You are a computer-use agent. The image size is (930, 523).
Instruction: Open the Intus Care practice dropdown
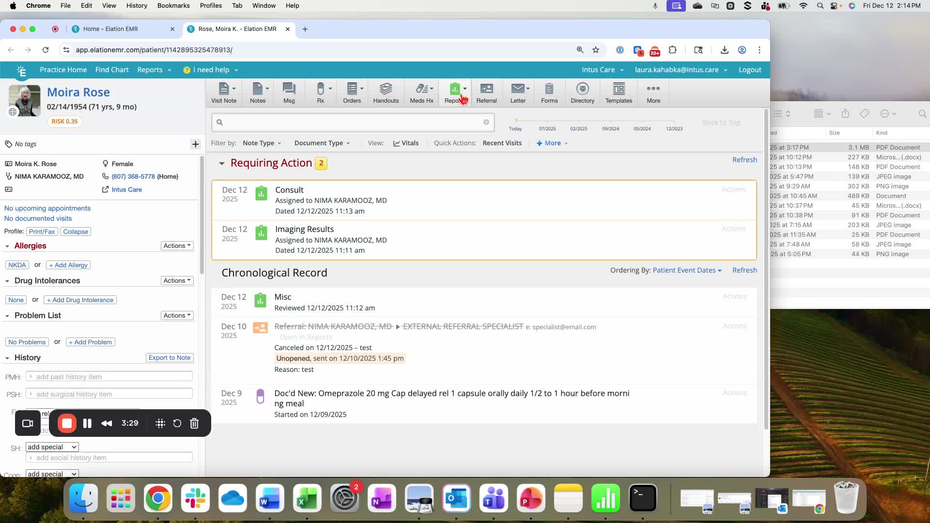tap(603, 70)
